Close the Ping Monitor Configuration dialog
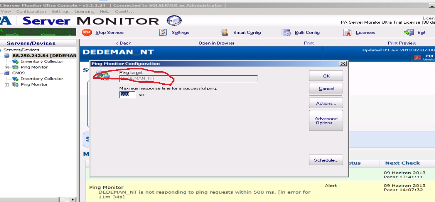Screen dimensions: 435x202 click(x=343, y=64)
